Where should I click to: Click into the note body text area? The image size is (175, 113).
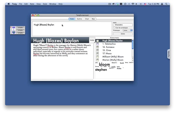click(62, 61)
